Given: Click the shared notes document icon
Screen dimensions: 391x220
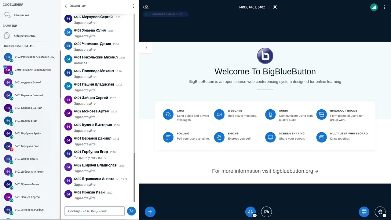Looking at the screenshot, I should [x=7, y=36].
